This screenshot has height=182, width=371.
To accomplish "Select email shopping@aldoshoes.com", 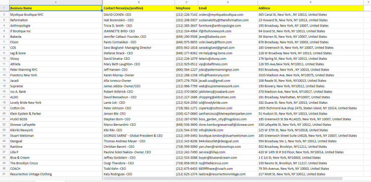I will tap(228, 97).
